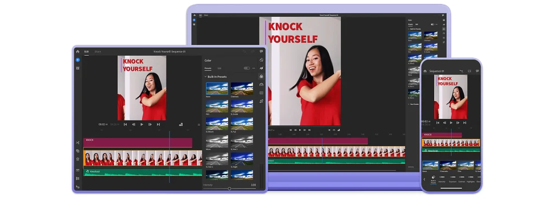The width and height of the screenshot is (555, 206).
Task: Select Contrast in phone bottom bar
Action: [462, 179]
